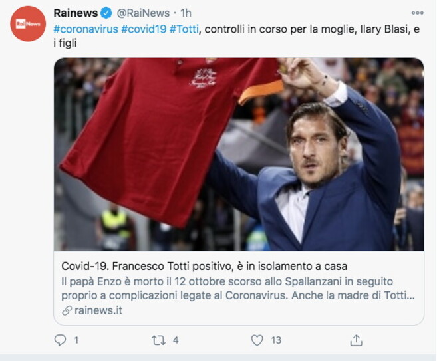Screen dimensions: 437x361
Task: Retweet this Rainews post
Action: coord(158,340)
